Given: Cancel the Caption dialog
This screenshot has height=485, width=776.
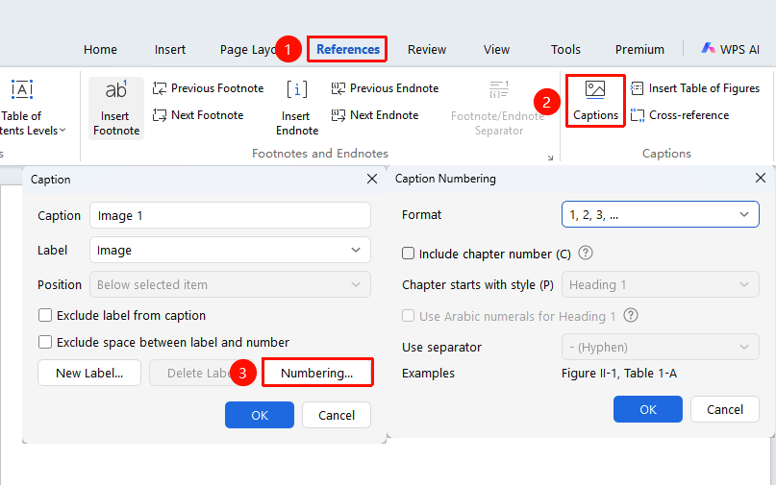Looking at the screenshot, I should 337,415.
